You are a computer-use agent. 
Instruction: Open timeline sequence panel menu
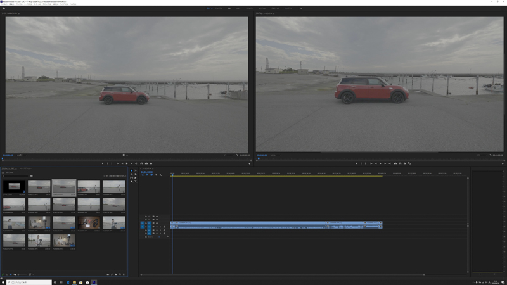click(153, 168)
